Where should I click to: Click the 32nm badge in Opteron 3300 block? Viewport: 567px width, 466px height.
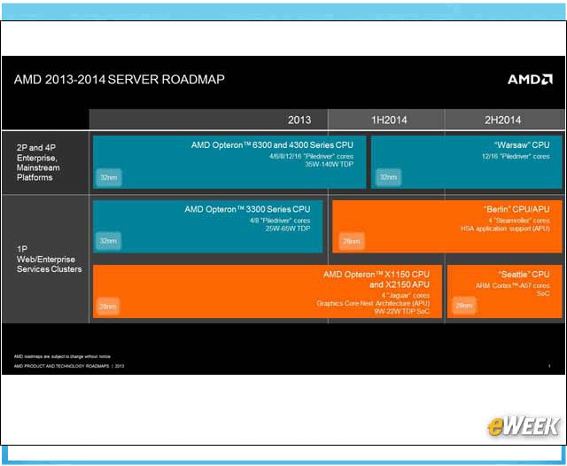click(108, 240)
